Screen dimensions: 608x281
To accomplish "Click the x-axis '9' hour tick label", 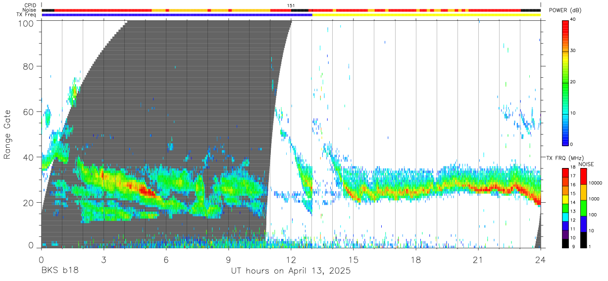I will [228, 260].
